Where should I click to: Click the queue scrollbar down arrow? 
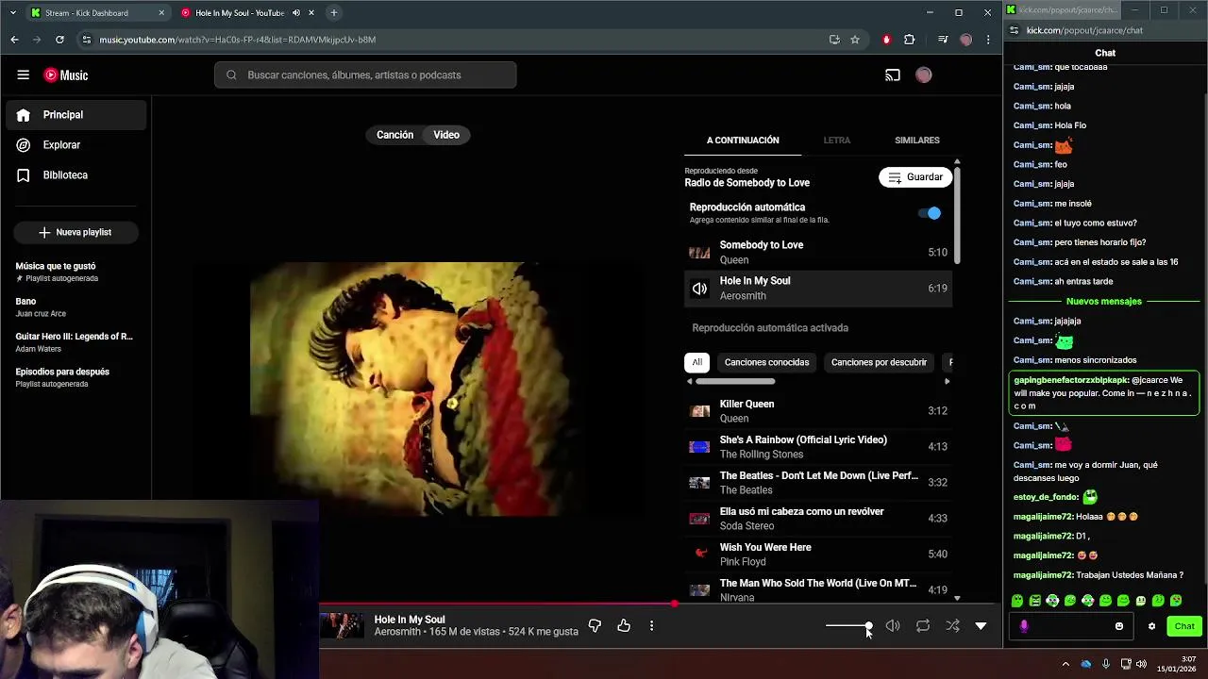point(957,598)
